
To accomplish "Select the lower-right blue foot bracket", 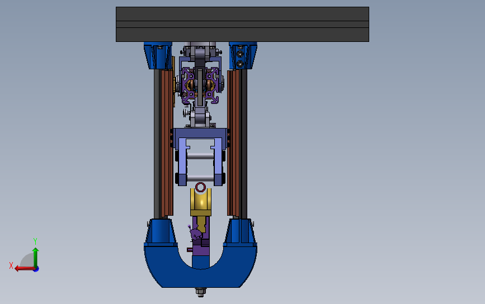I will 241,231.
